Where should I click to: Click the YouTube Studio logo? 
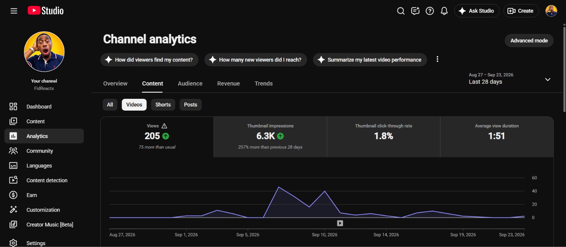45,11
